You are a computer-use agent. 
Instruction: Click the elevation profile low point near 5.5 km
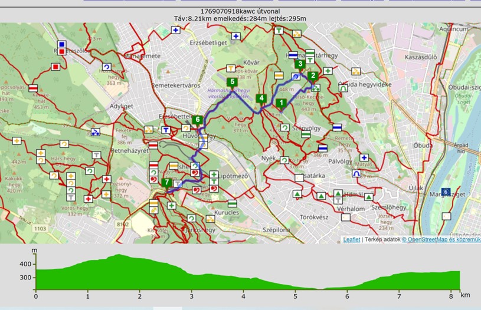pos(322,289)
